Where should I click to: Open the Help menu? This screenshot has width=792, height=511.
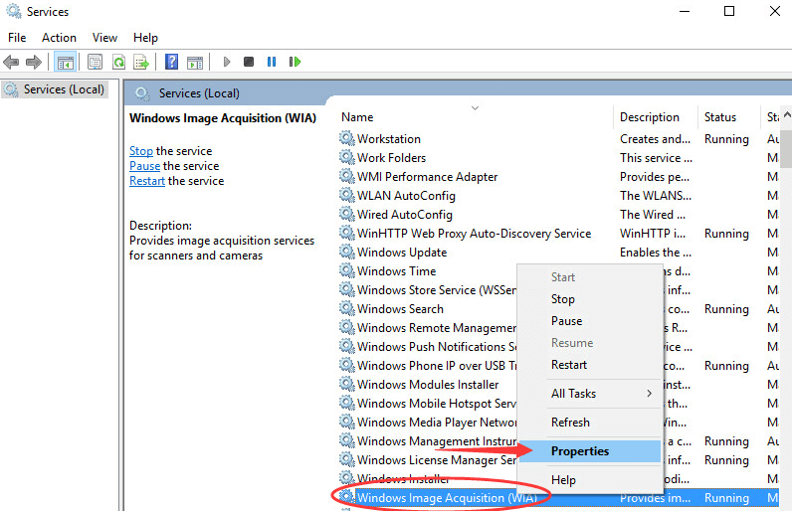click(145, 38)
